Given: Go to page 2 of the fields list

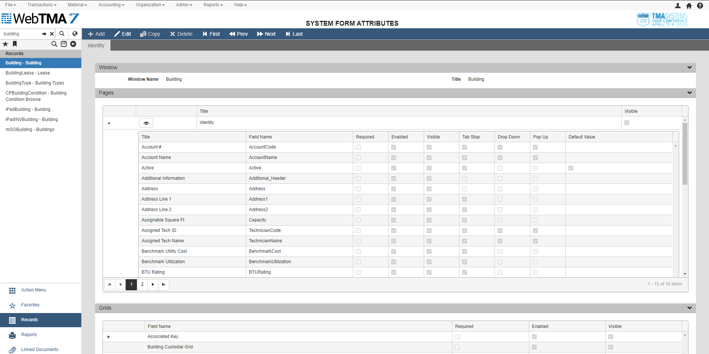Looking at the screenshot, I should point(142,284).
